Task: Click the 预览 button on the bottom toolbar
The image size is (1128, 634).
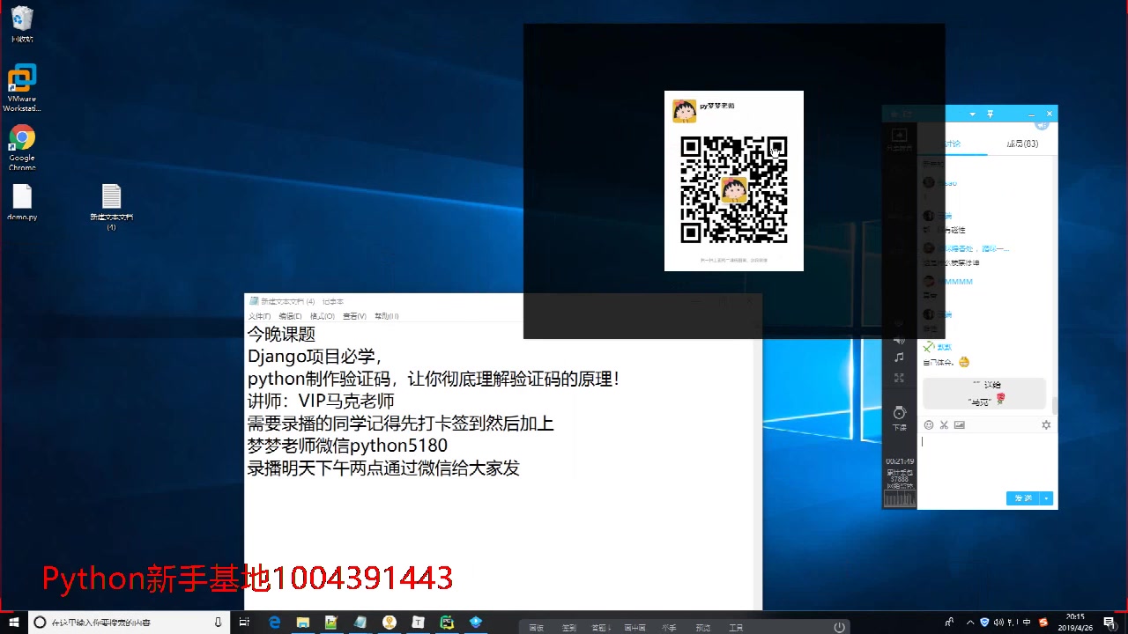Action: (702, 628)
